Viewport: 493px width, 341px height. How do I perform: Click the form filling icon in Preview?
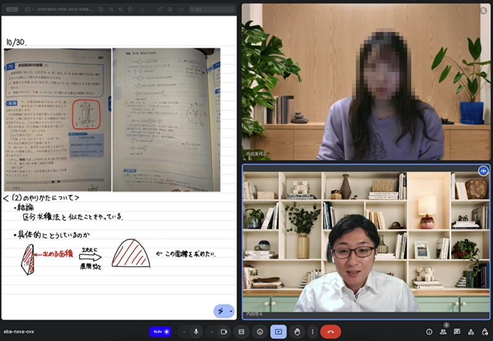coord(181,9)
